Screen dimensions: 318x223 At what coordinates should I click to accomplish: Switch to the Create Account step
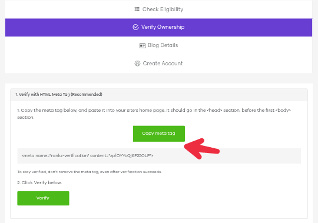click(158, 64)
